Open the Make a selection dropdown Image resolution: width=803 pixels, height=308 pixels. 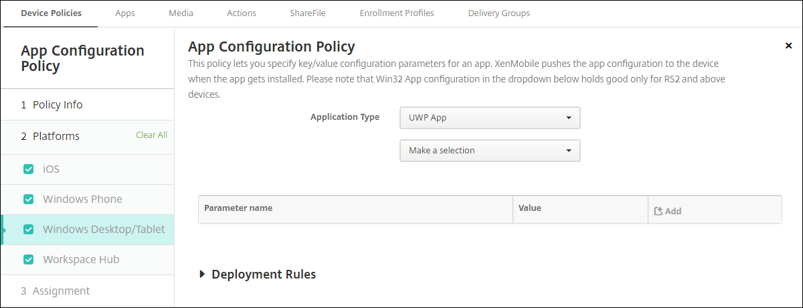point(489,151)
